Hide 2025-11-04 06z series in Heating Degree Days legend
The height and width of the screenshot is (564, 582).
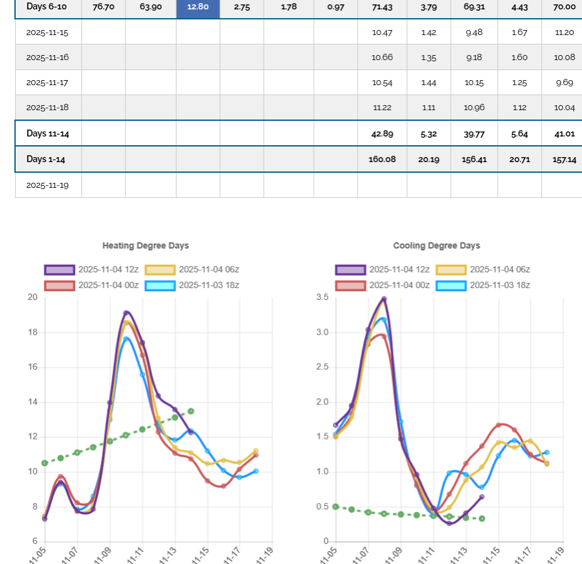click(x=209, y=270)
